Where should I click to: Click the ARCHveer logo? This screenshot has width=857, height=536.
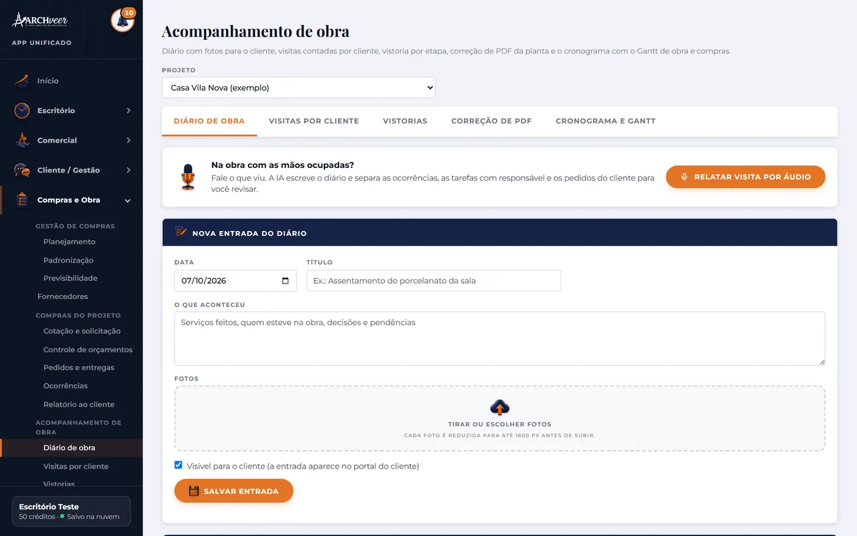coord(40,20)
